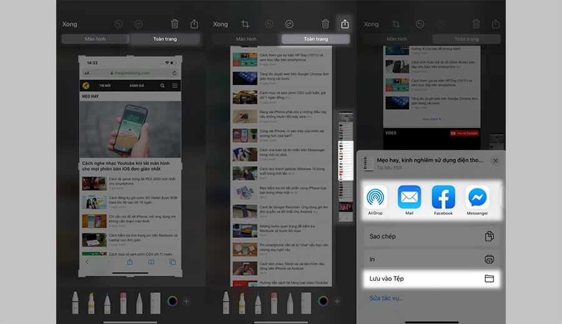Choose the ruler tool in the left screen's markup bar

155,303
